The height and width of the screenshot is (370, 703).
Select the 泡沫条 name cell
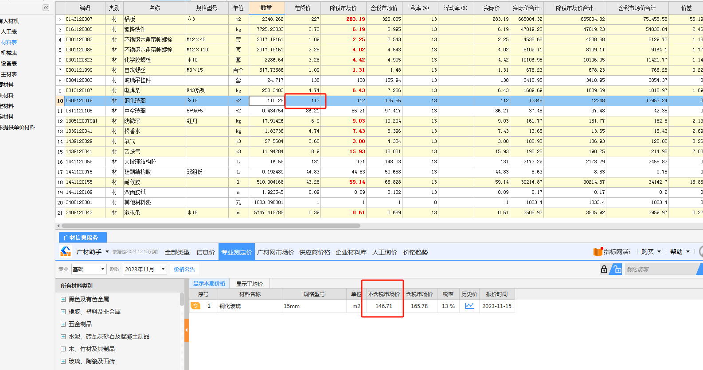(x=154, y=212)
